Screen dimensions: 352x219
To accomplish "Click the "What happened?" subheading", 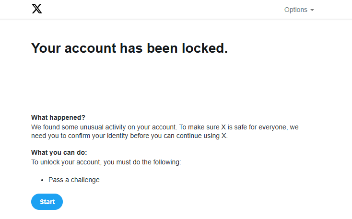I will coord(58,117).
